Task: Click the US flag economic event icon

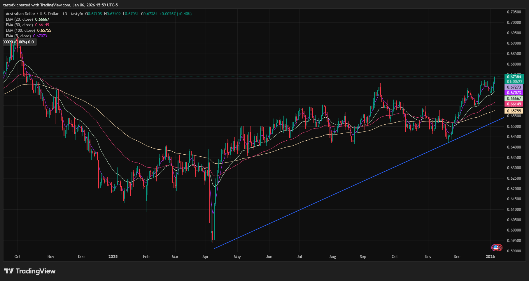Action: click(x=496, y=248)
